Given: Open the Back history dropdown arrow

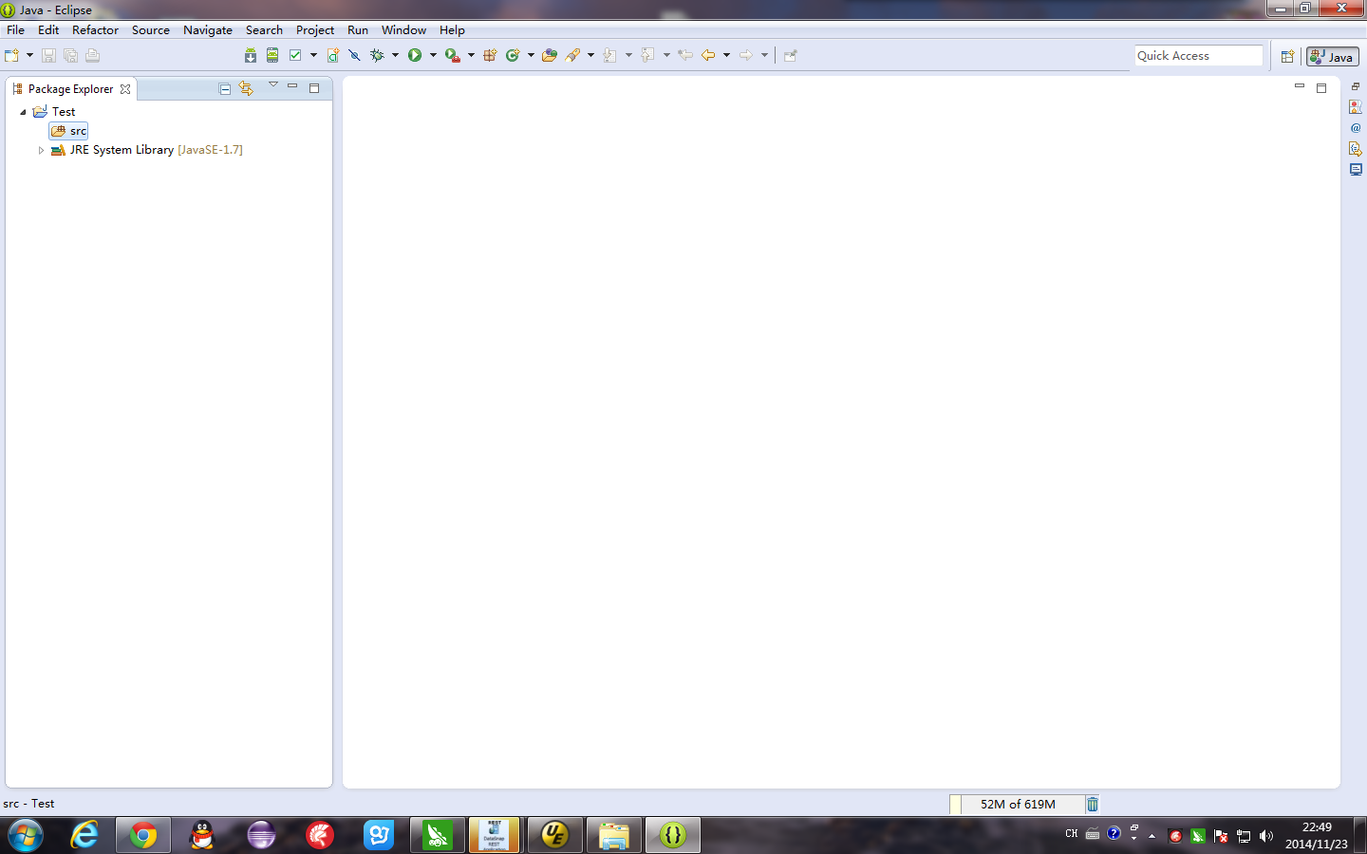Looking at the screenshot, I should (x=726, y=55).
